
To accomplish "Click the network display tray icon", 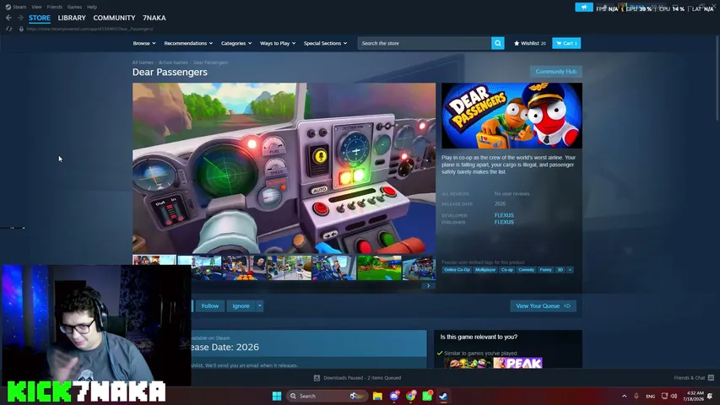I will tap(664, 396).
